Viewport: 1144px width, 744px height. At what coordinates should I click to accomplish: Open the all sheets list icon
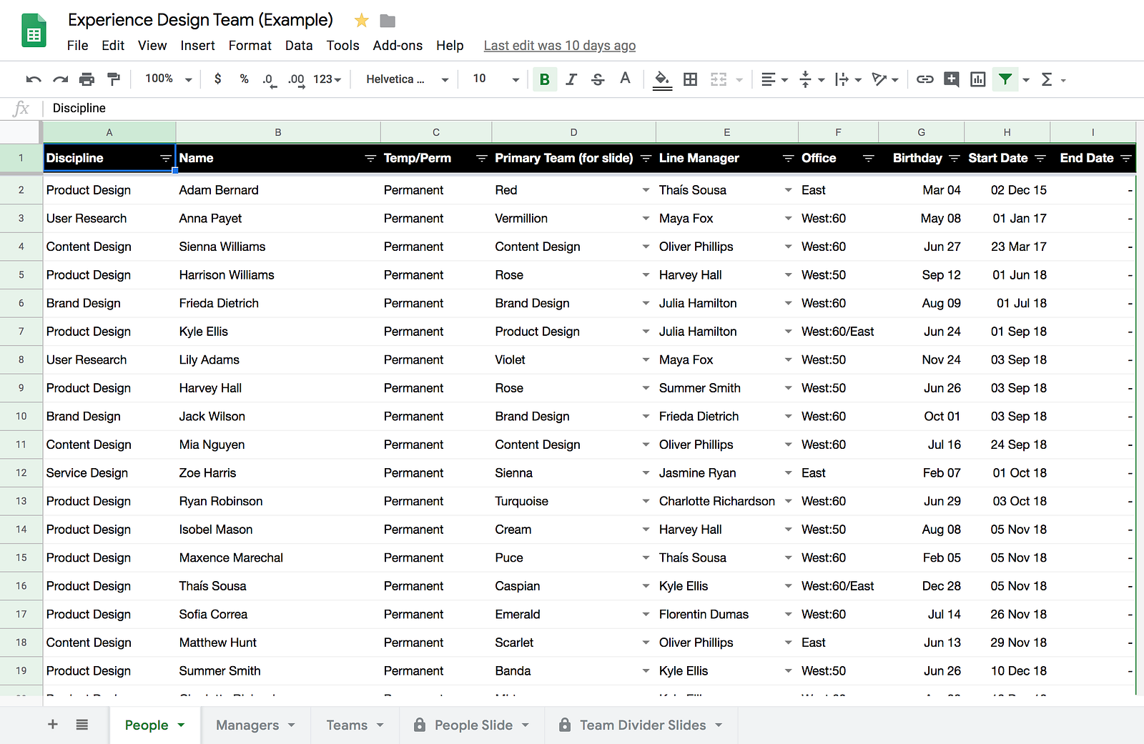pyautogui.click(x=82, y=725)
